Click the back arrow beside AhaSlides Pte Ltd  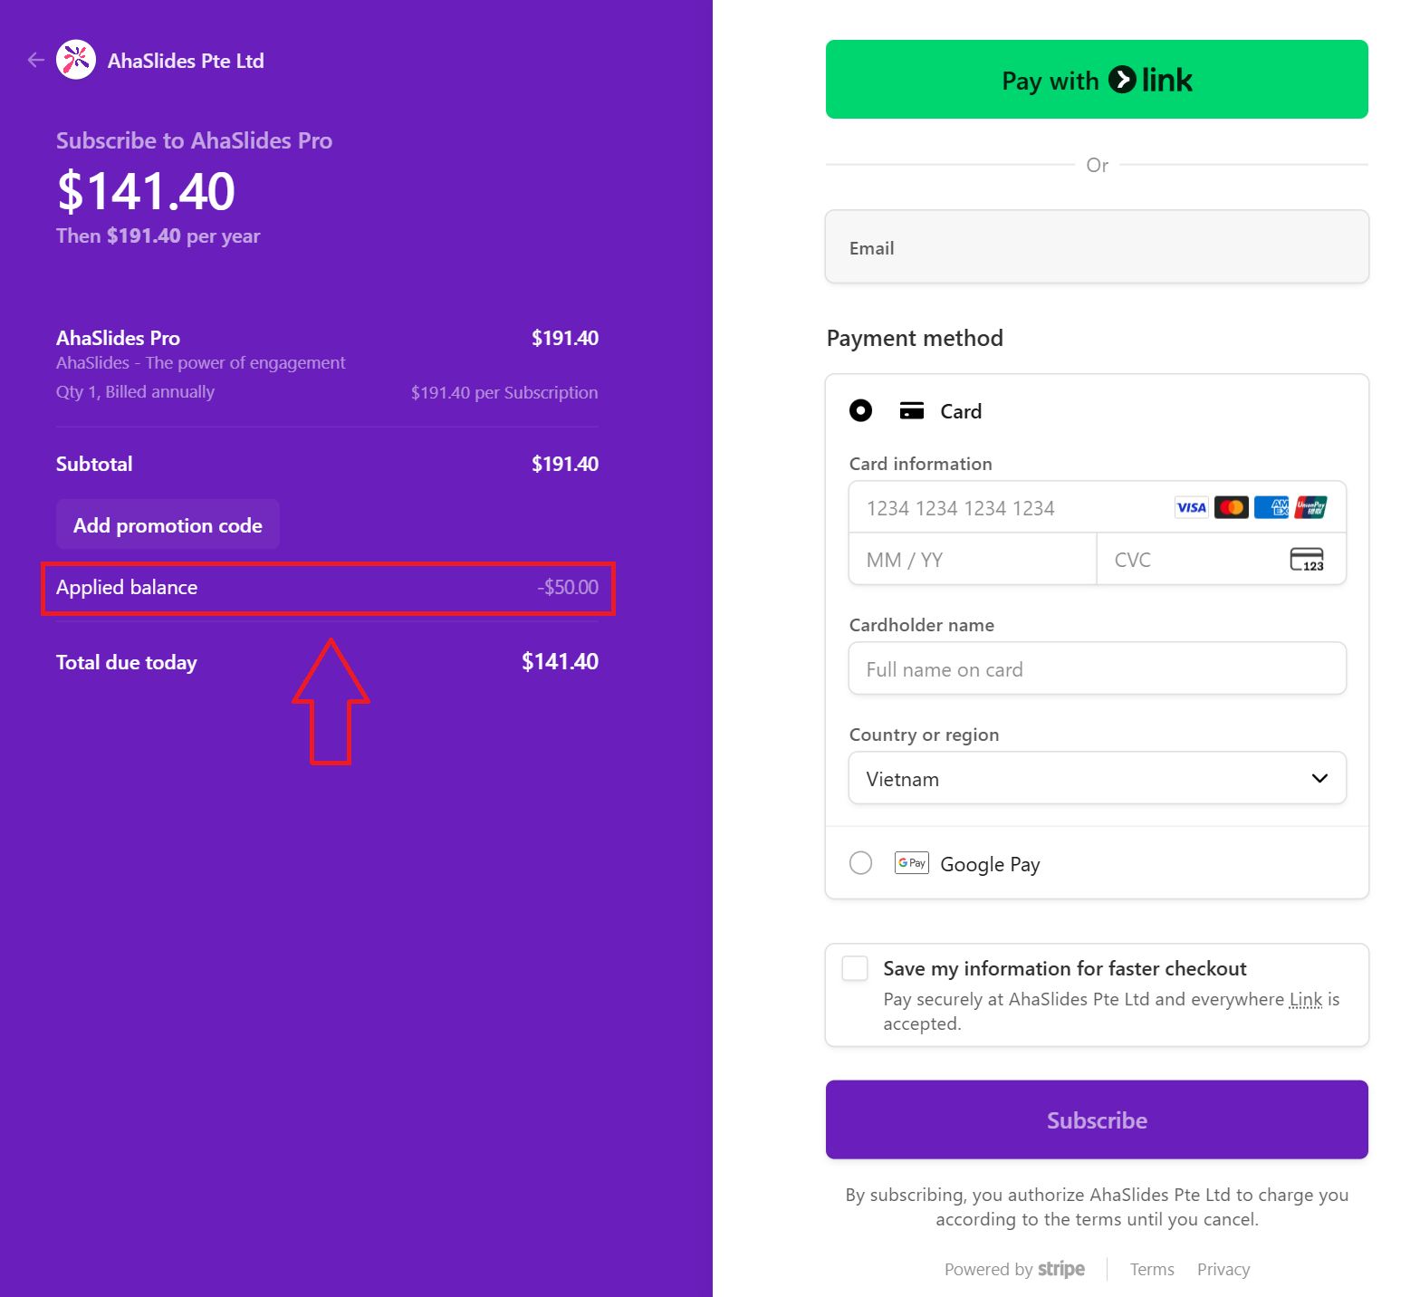(35, 60)
